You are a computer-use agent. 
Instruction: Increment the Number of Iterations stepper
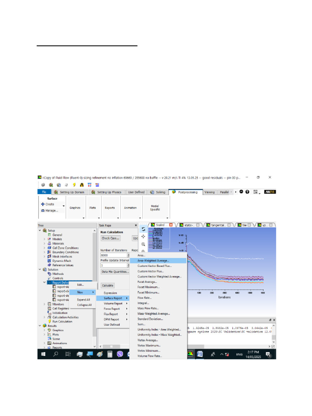coord(128,254)
